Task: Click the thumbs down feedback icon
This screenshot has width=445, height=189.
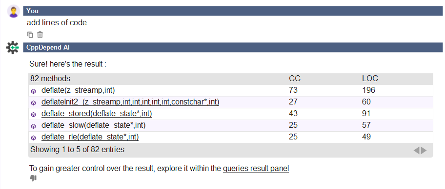Action: point(33,178)
